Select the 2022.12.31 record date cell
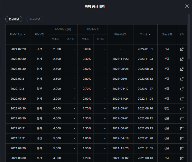The image size is (192, 162). tap(18, 89)
